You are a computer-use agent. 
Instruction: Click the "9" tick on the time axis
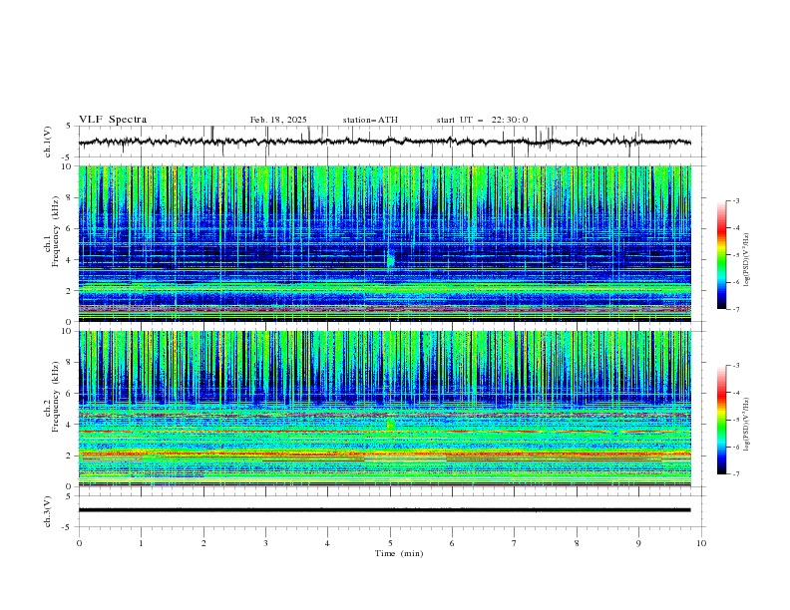(639, 543)
